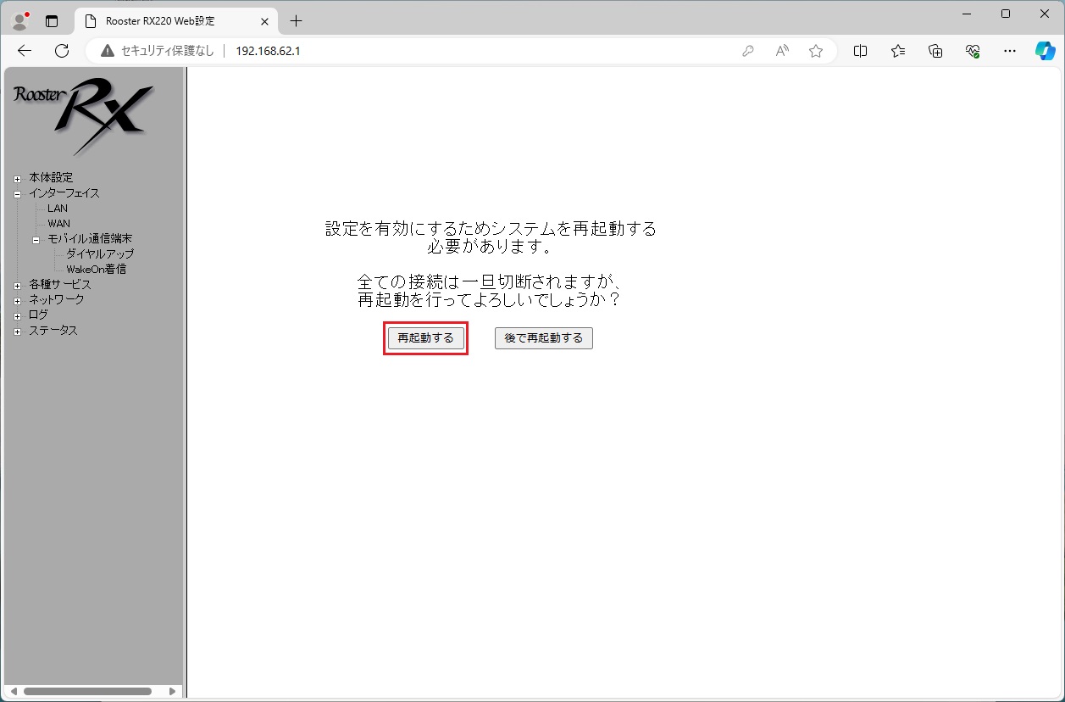This screenshot has width=1065, height=702.
Task: Expand the ネットワーク tree node
Action: click(17, 301)
